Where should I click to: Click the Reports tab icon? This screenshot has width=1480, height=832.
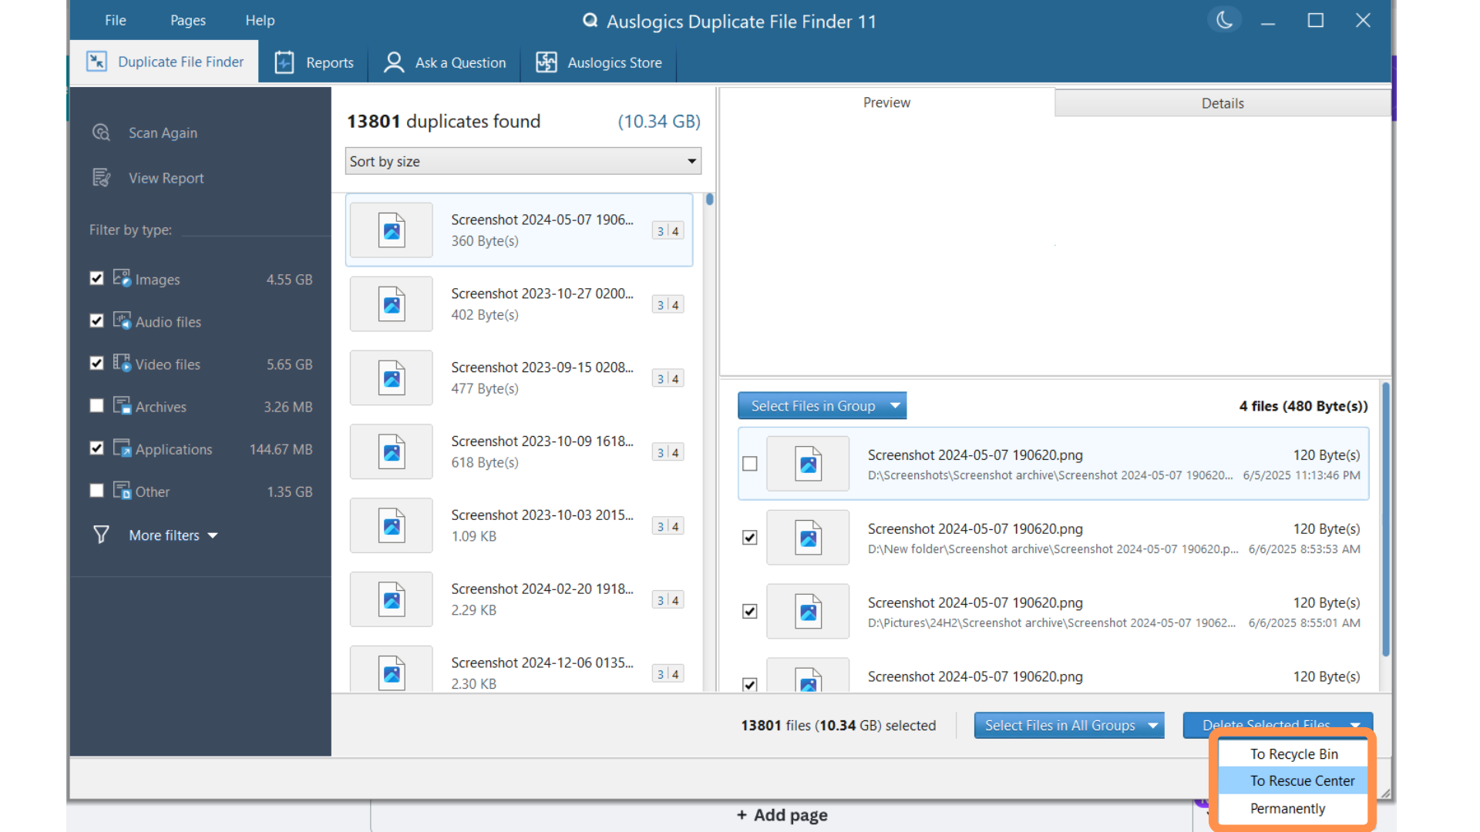click(284, 62)
